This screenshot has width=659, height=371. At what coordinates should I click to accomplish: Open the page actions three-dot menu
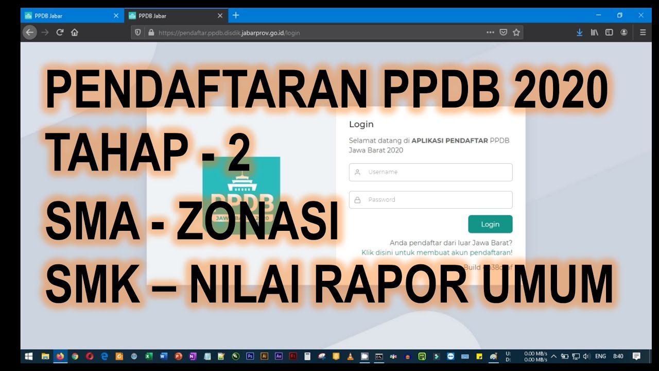490,32
